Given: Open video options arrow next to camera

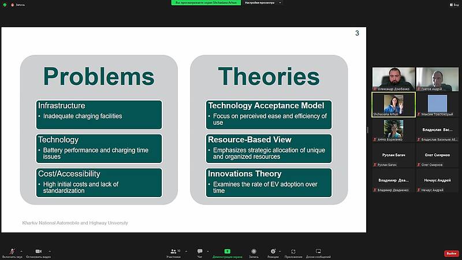Looking at the screenshot, I should pyautogui.click(x=50, y=251).
